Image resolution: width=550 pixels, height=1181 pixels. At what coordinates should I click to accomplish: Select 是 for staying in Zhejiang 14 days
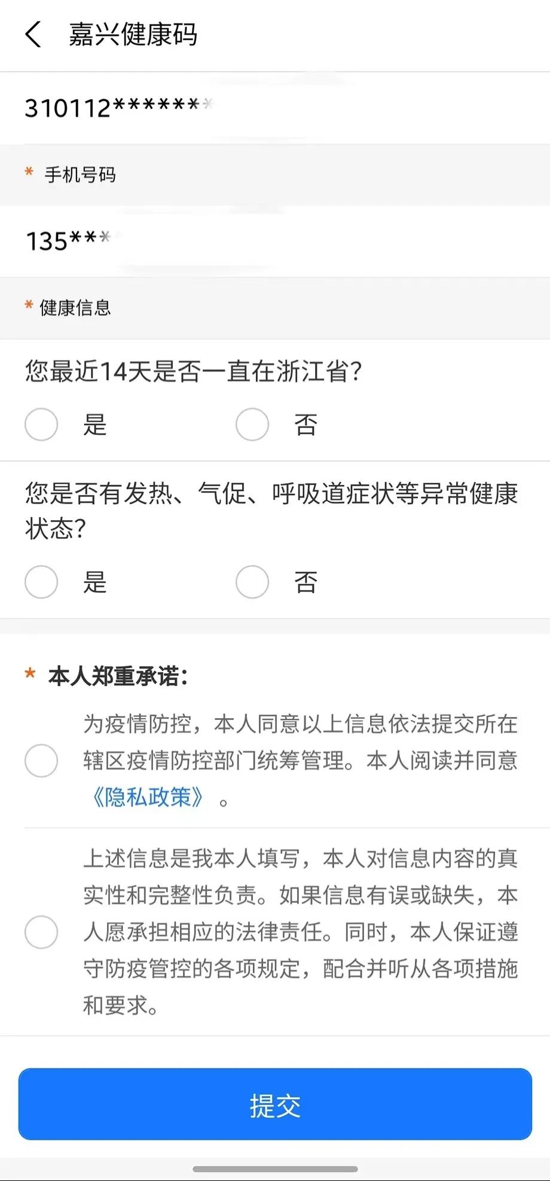41,425
